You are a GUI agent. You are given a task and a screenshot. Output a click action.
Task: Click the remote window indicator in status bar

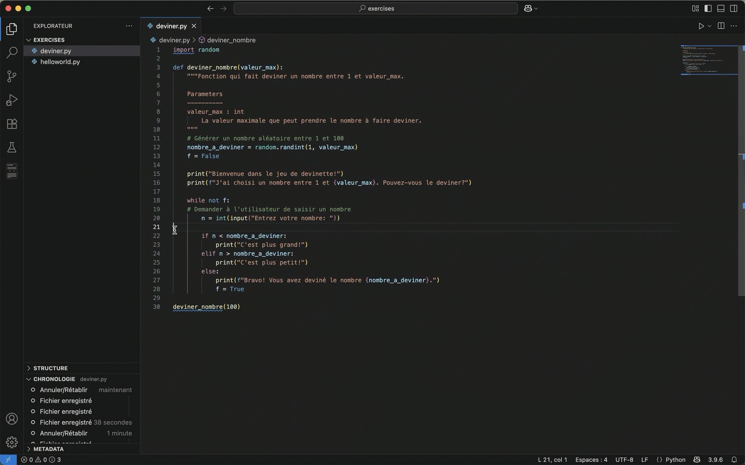[8, 460]
